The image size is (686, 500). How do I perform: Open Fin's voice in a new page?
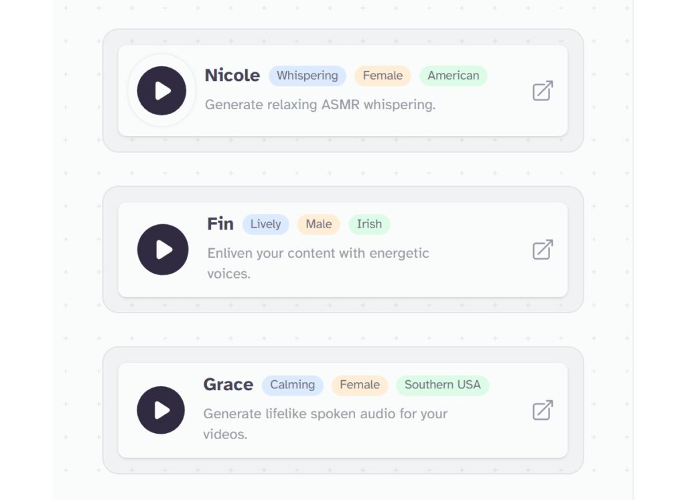pyautogui.click(x=541, y=250)
